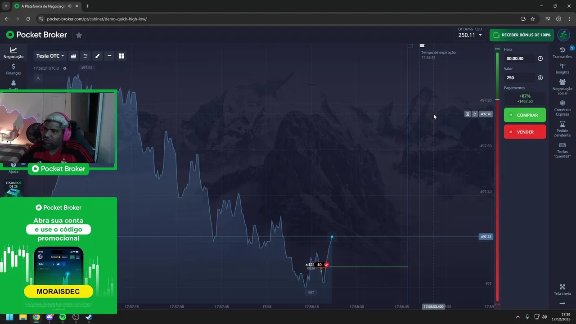Click the trader sentiment bar
The width and height of the screenshot is (576, 324).
[497, 177]
